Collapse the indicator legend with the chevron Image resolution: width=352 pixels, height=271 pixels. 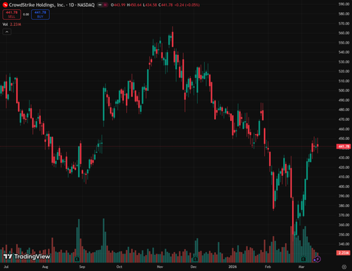(x=7, y=32)
